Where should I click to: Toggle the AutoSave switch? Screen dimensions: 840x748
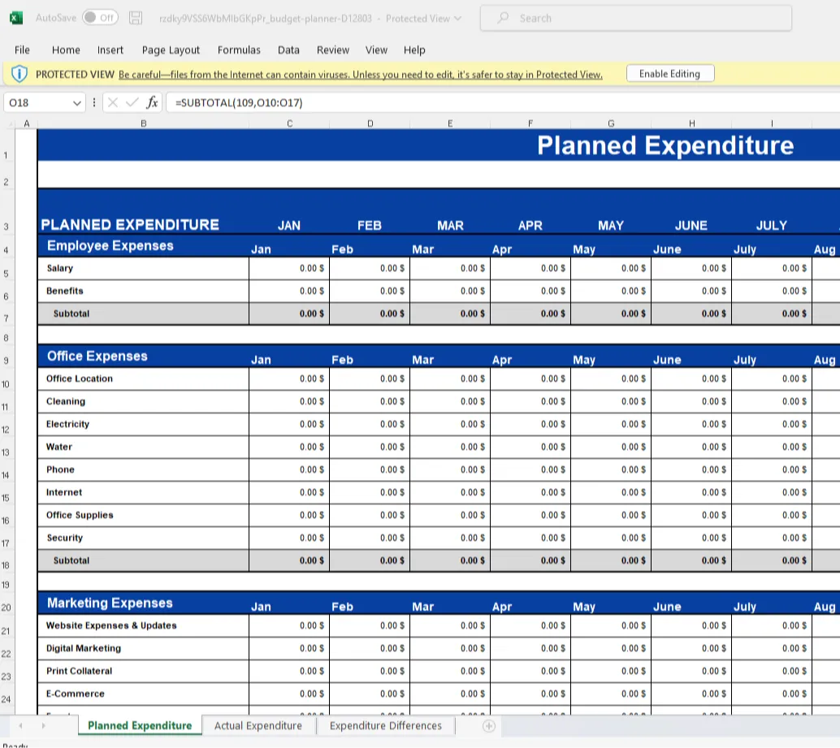coord(100,18)
